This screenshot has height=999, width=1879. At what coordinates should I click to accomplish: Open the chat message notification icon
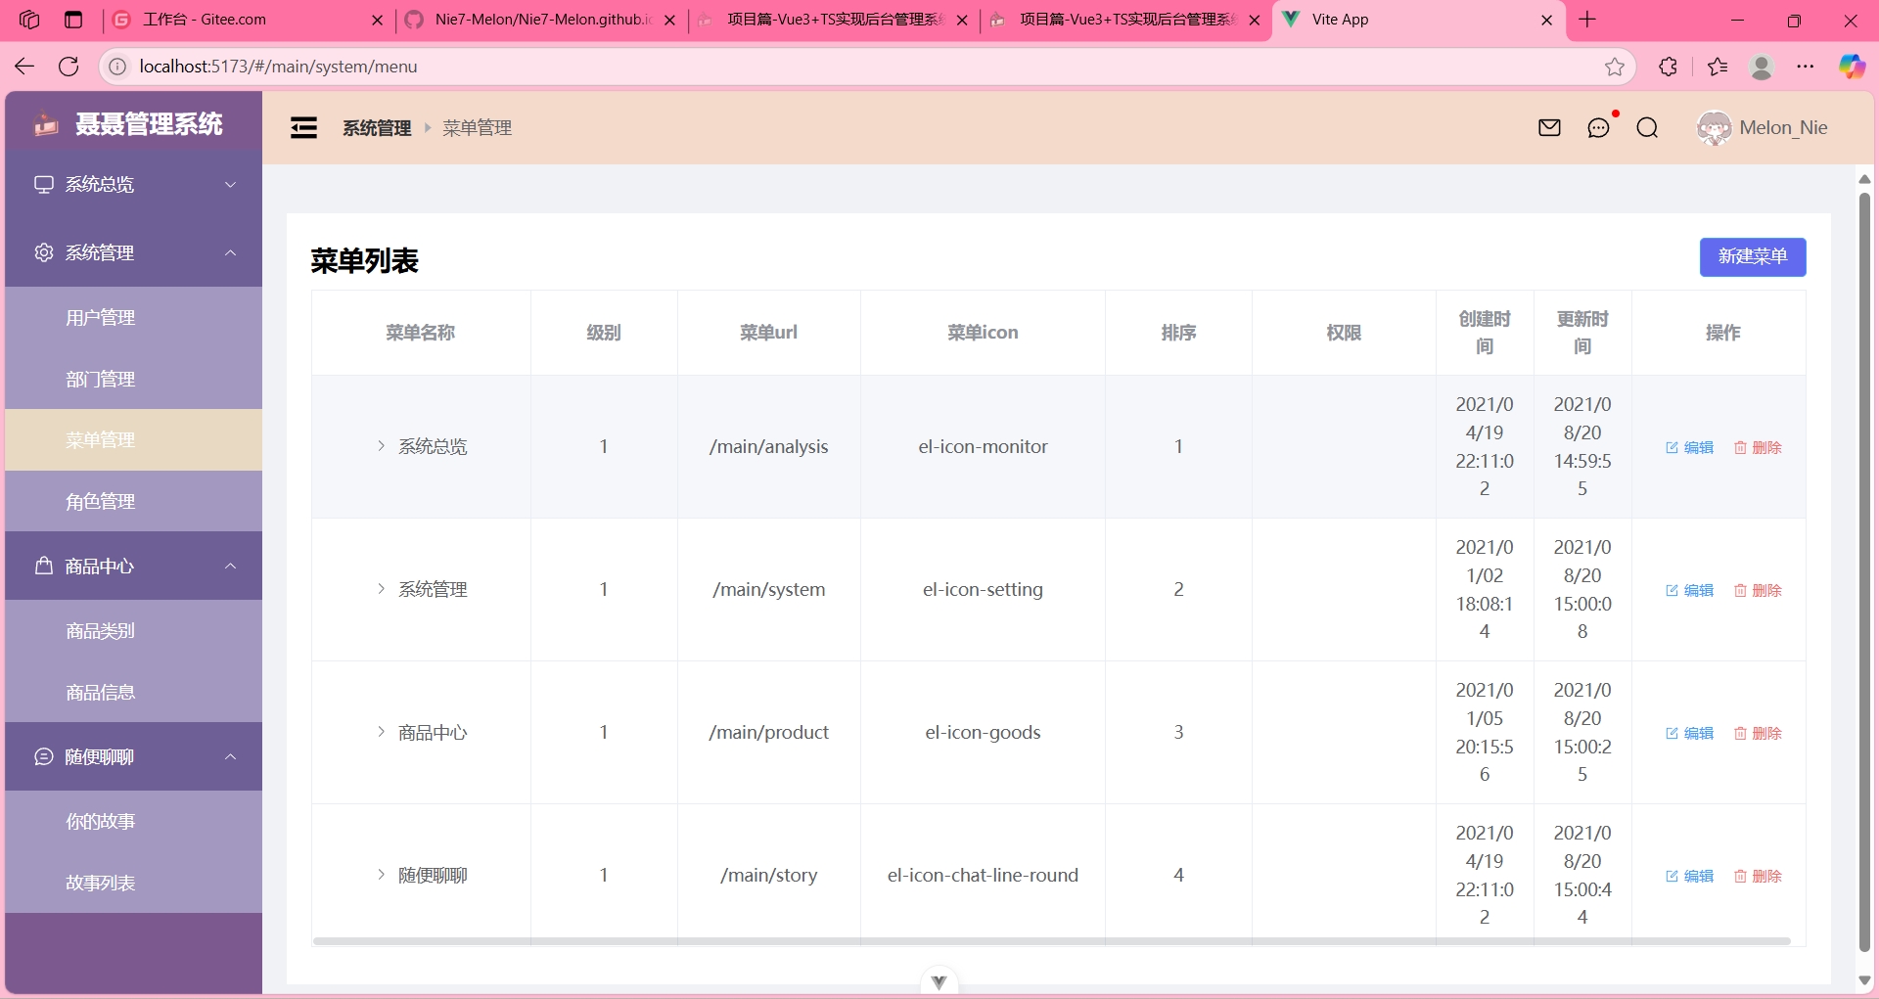click(x=1598, y=128)
